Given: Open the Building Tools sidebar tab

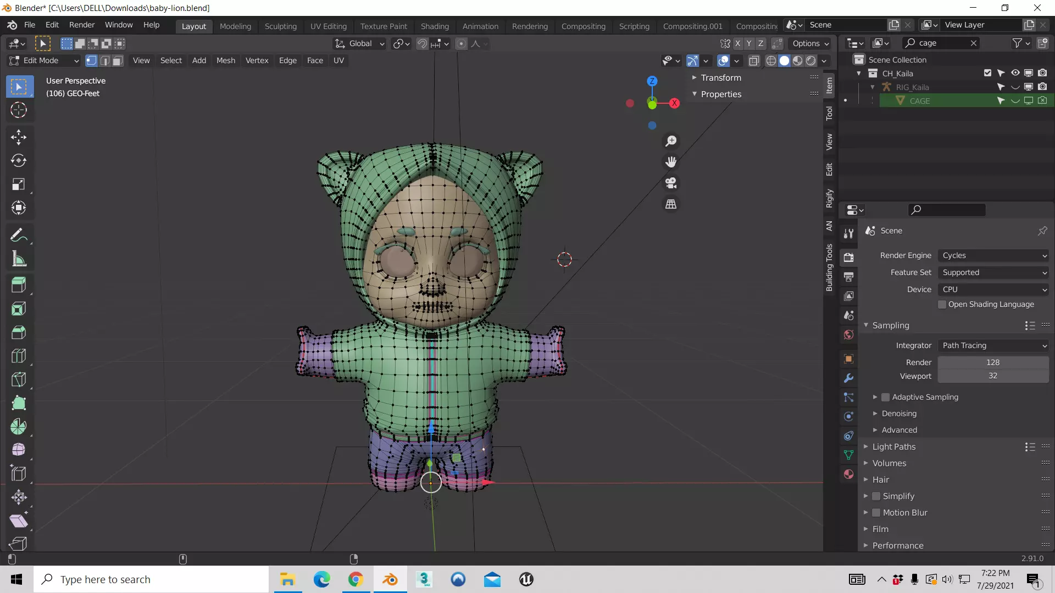Looking at the screenshot, I should pyautogui.click(x=829, y=267).
